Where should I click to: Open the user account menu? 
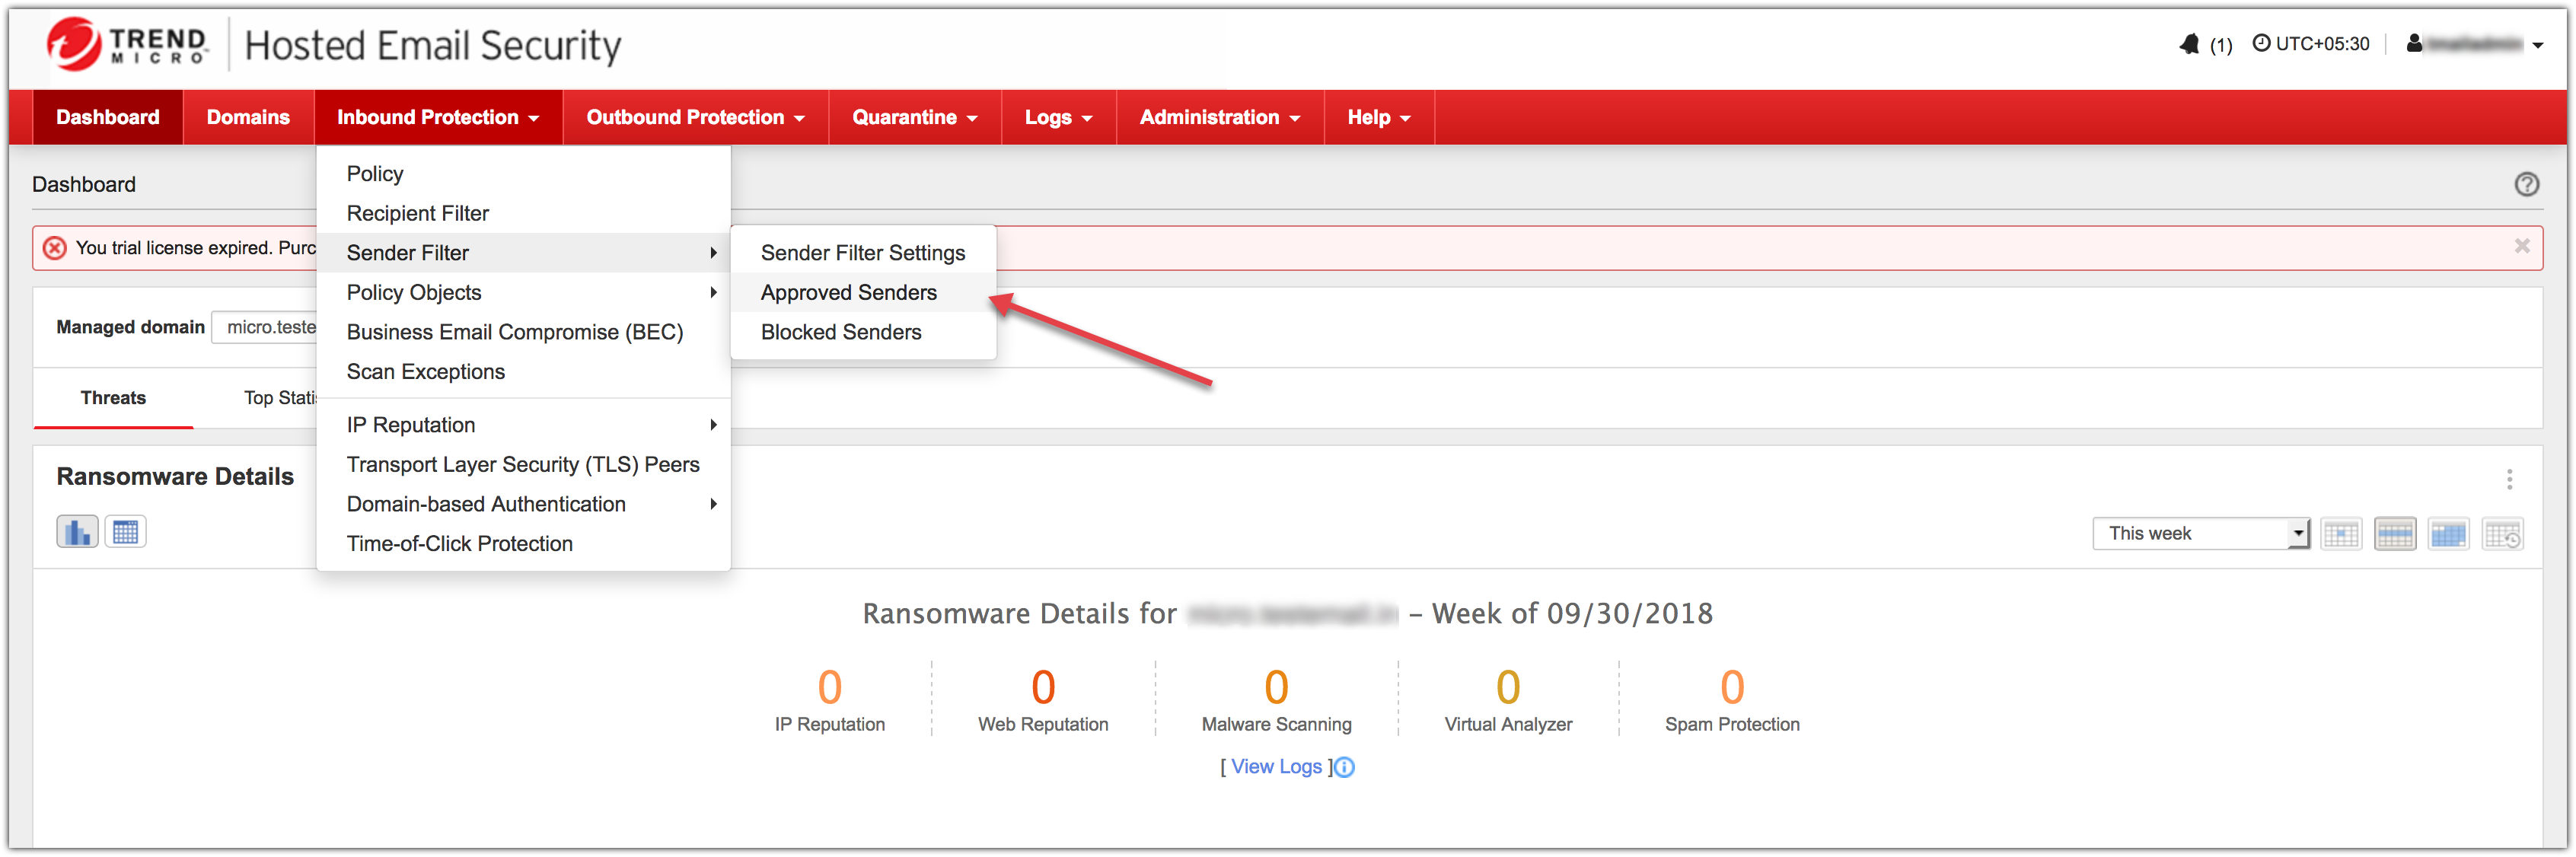pos(2476,44)
